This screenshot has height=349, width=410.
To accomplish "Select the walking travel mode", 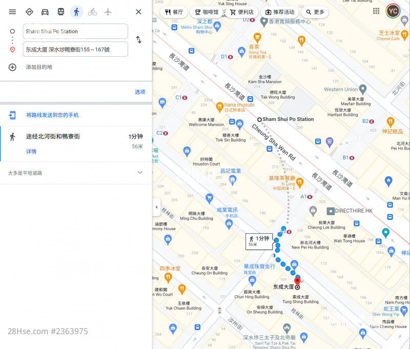I will 76,12.
